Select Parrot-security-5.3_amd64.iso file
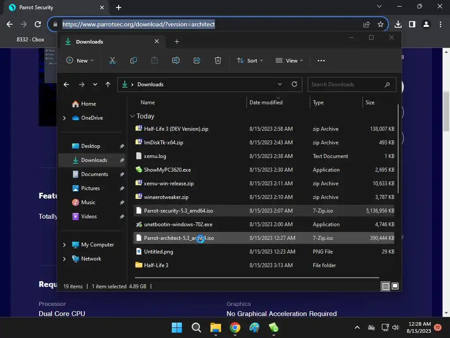Viewport: 450px width, 338px height. (264, 211)
